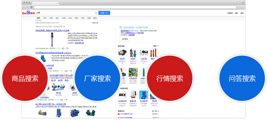Open camera image search in search box
The height and width of the screenshot is (122, 268).
(x=96, y=13)
